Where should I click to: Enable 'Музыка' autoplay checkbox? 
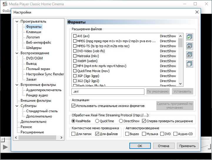coord(144,134)
